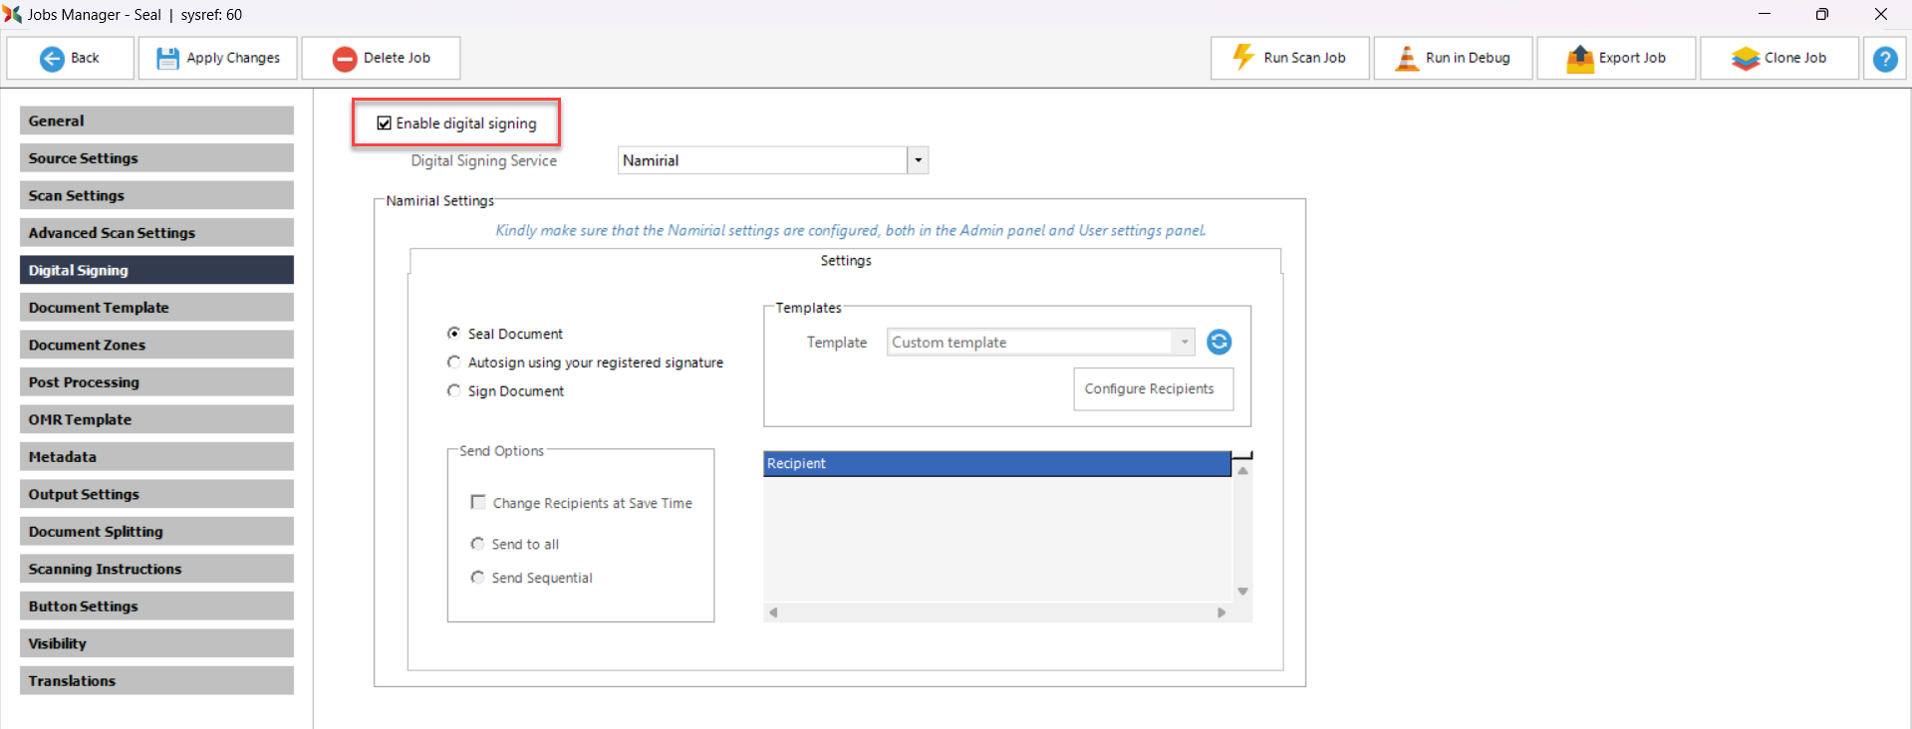Screen dimensions: 1912x729
Task: Tick Change Recipients at Save Time
Action: [478, 503]
